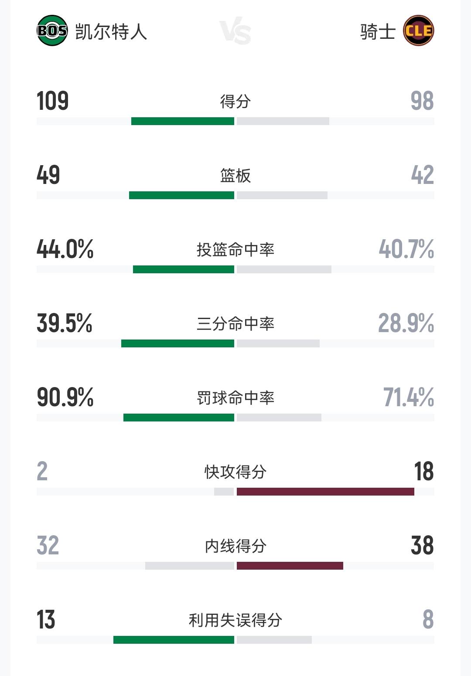Select the 内线得分 stat label

click(235, 546)
